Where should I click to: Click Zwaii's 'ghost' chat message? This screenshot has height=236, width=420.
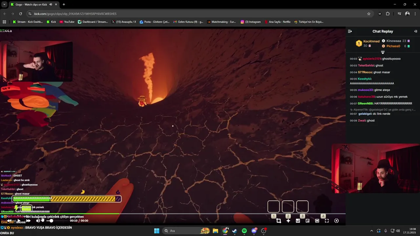(x=371, y=121)
